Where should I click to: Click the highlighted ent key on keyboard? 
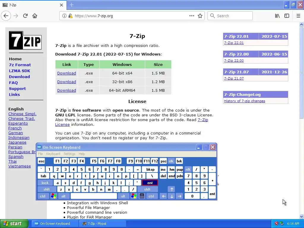click(x=150, y=183)
